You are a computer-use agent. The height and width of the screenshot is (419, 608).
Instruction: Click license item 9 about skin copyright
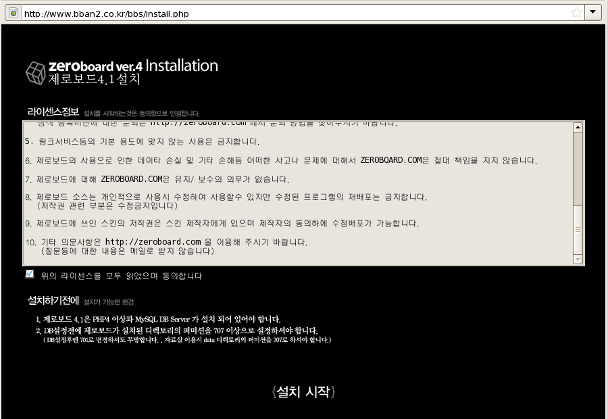click(222, 224)
